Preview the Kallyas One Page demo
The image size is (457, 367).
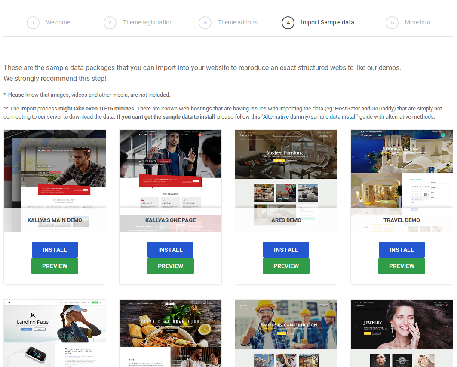171,266
